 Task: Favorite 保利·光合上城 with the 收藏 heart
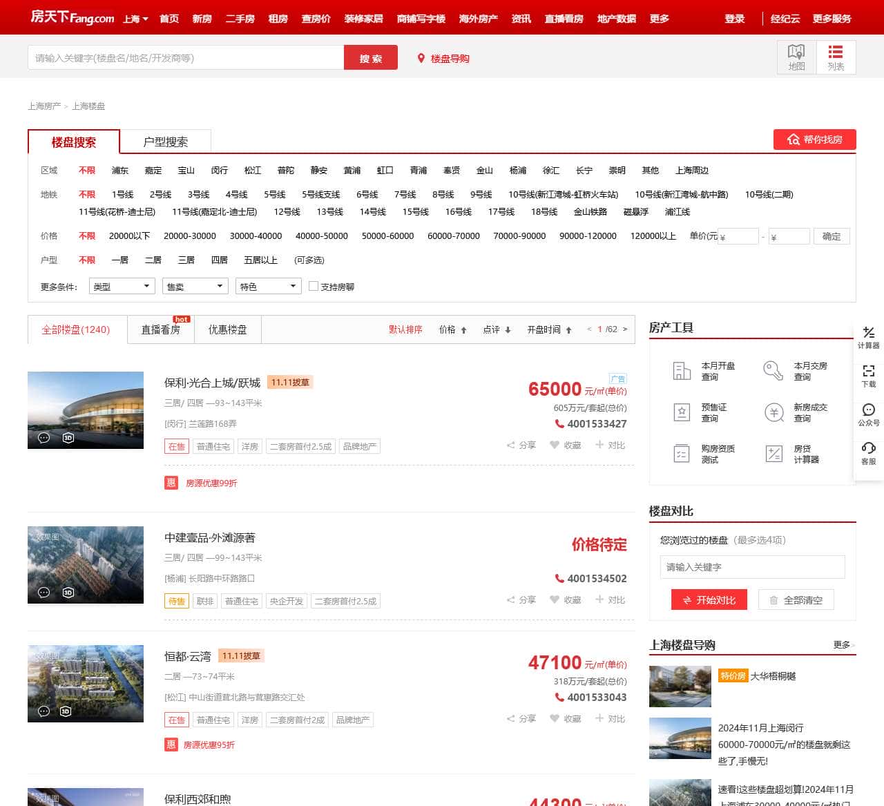(x=565, y=445)
